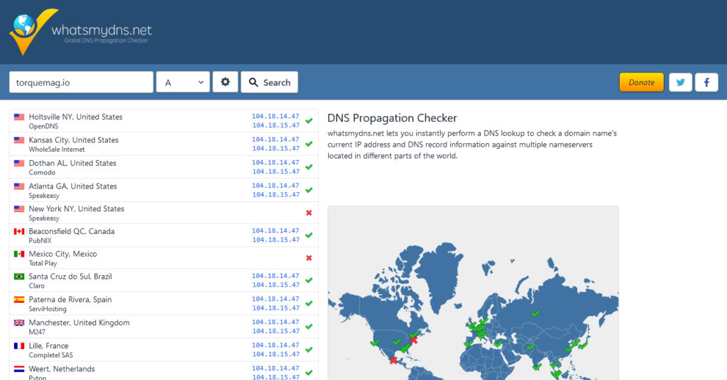
Task: Click green checkmark in Dothan AL row
Action: pos(309,167)
